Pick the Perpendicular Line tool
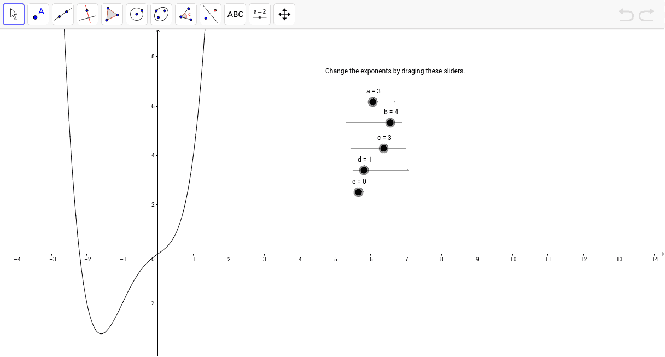 pyautogui.click(x=87, y=14)
